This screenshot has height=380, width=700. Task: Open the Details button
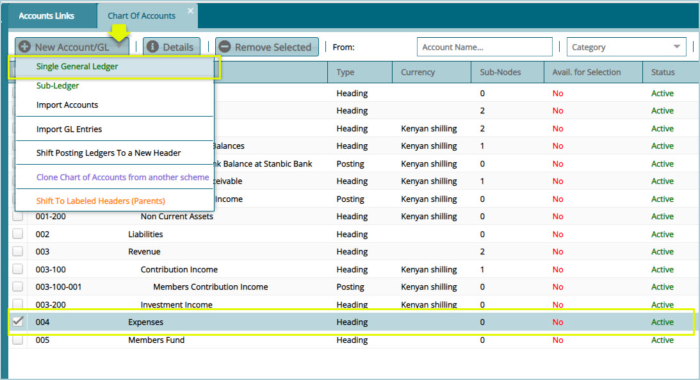click(x=172, y=46)
